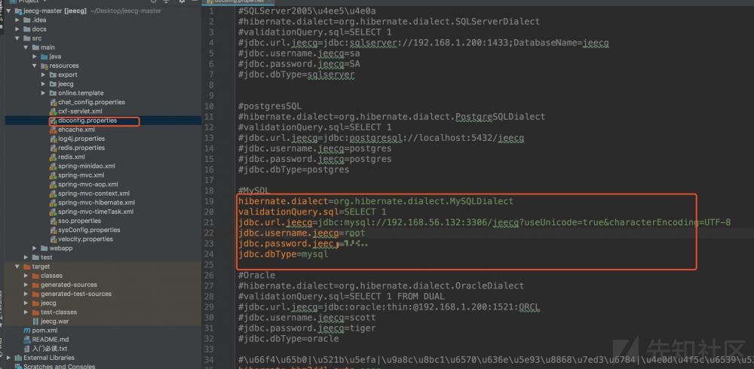The height and width of the screenshot is (369, 754).
Task: Select generated-test-sources folder in tree
Action: coord(76,294)
